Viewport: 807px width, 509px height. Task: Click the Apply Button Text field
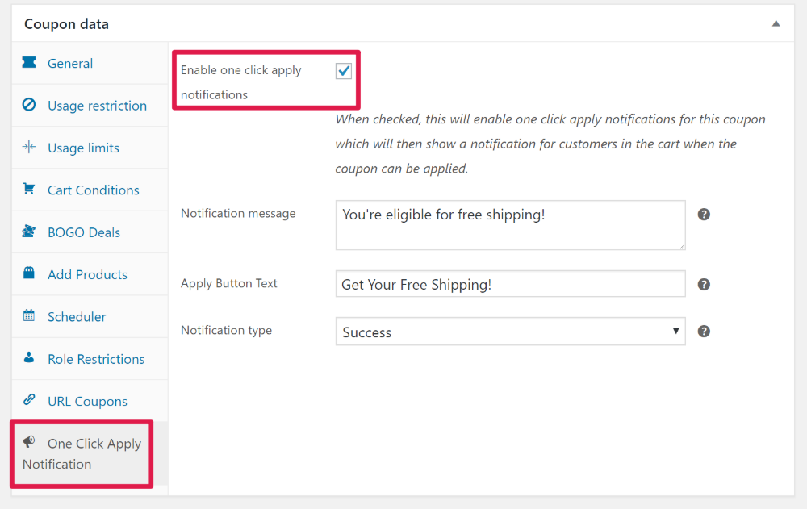coord(510,284)
